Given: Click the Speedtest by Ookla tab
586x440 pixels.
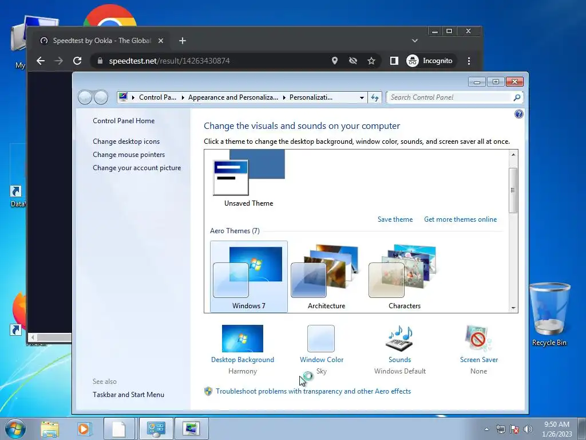Looking at the screenshot, I should pos(102,41).
